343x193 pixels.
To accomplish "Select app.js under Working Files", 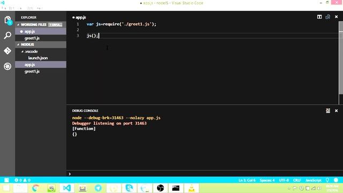I will click(x=41, y=32).
